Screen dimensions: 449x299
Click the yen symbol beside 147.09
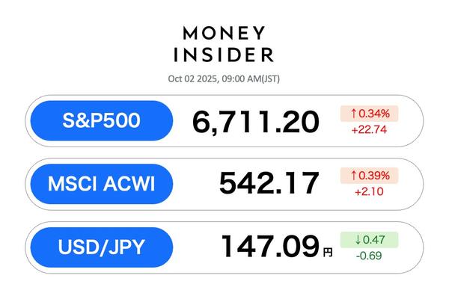pyautogui.click(x=327, y=252)
